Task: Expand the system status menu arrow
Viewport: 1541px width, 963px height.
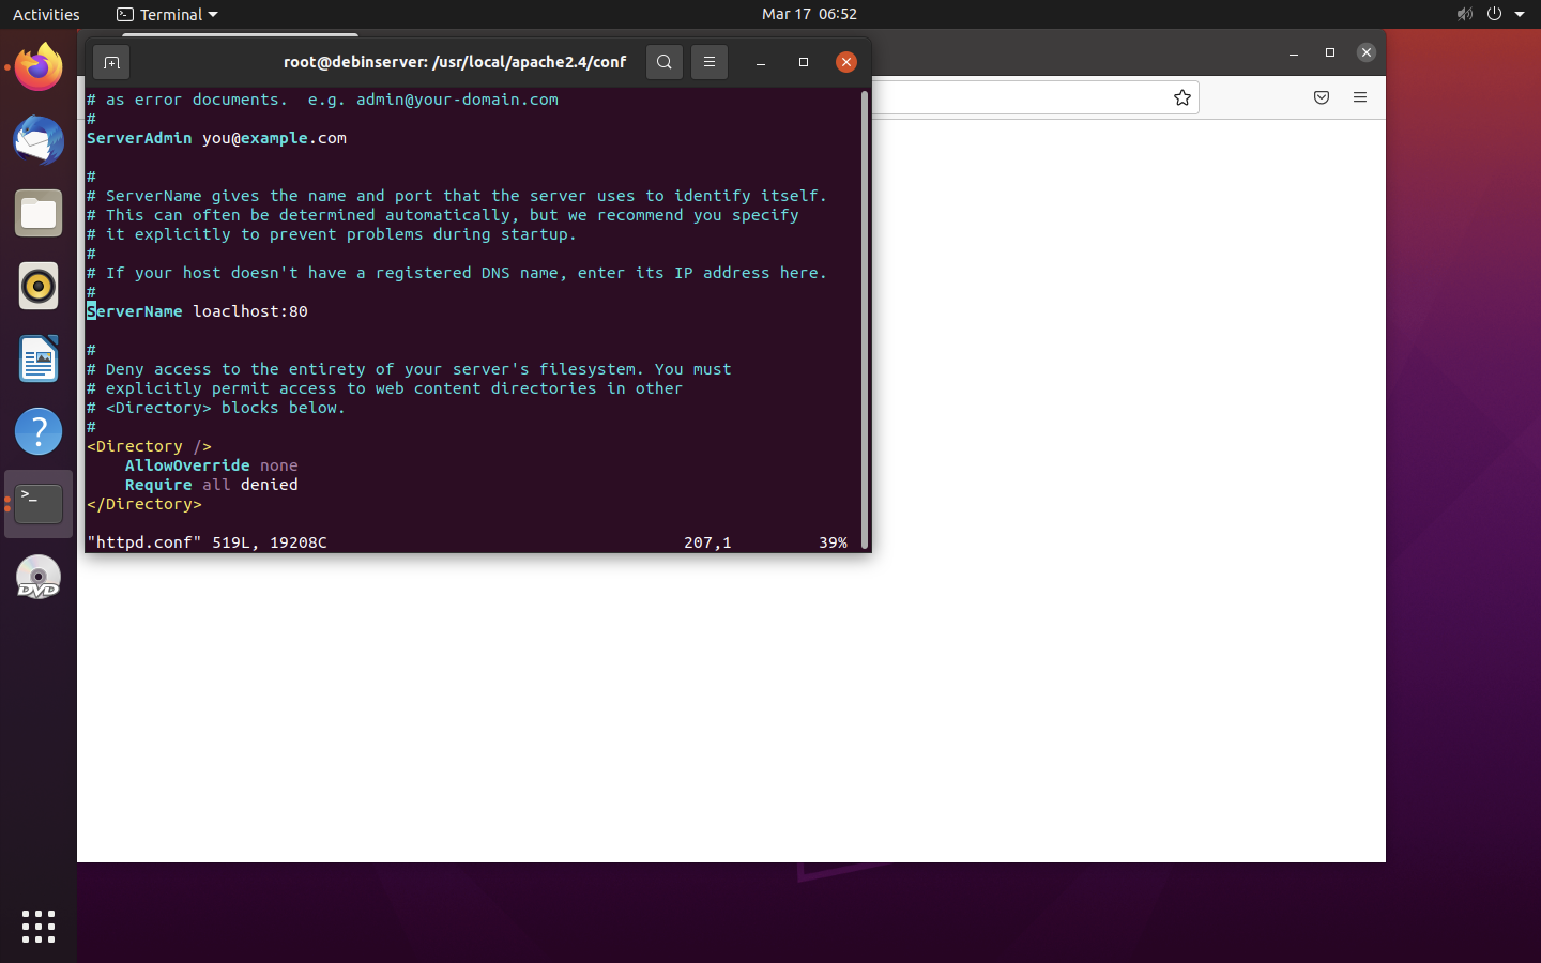Action: [1520, 14]
